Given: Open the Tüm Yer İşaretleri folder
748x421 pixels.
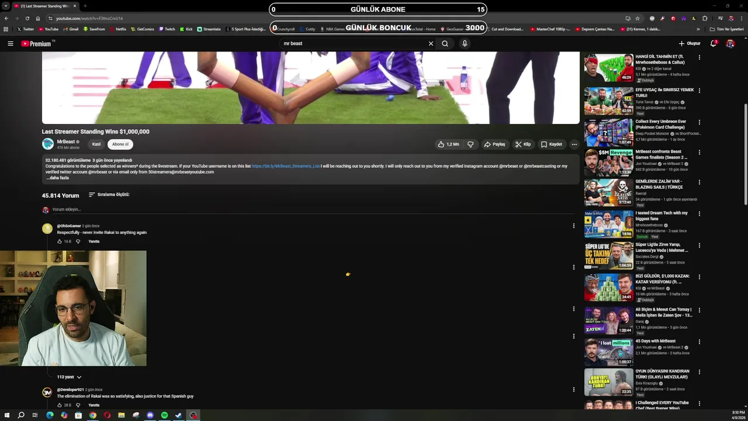Looking at the screenshot, I should pyautogui.click(x=727, y=29).
